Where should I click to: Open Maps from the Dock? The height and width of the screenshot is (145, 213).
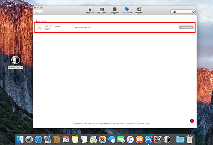tap(93, 139)
